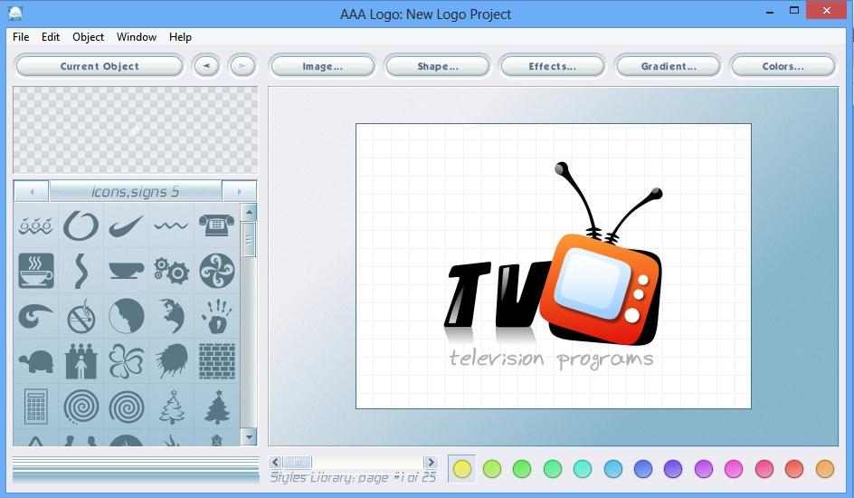Select the three flames icon
Viewport: 854px width, 498px height.
[36, 225]
